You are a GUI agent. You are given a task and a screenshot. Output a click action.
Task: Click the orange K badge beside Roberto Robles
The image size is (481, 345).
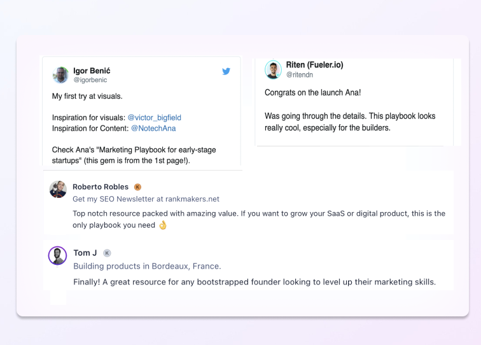pyautogui.click(x=137, y=187)
